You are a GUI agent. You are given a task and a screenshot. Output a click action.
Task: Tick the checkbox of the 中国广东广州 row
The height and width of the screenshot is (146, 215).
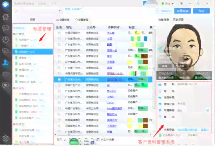tap(59, 85)
